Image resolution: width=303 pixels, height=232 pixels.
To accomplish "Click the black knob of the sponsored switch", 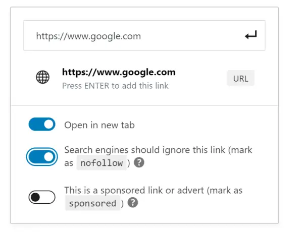I will pos(35,197).
